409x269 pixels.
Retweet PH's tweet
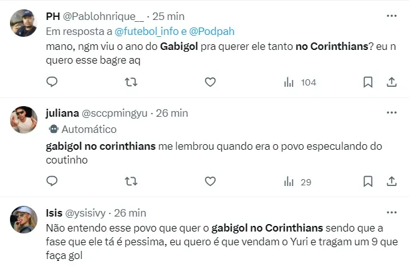[131, 82]
